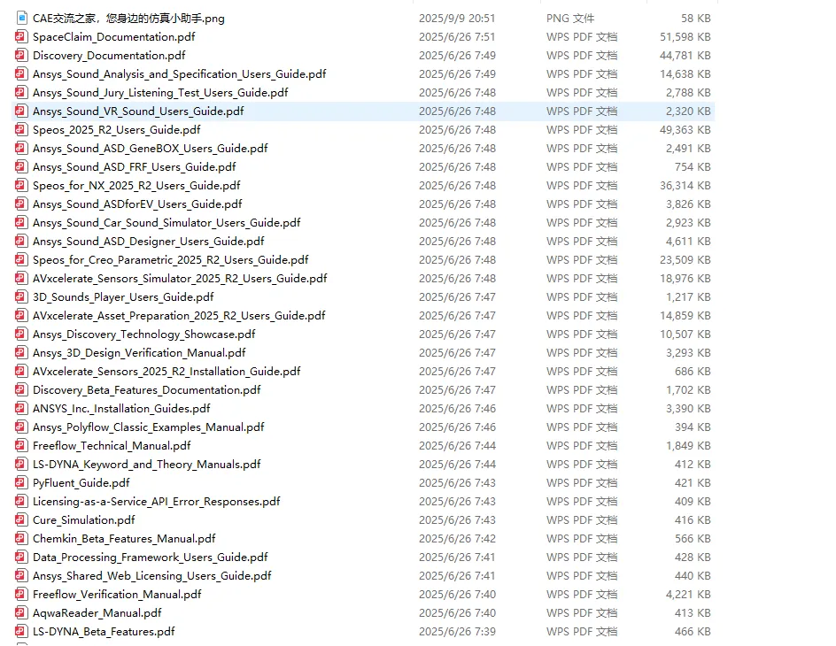Screen dimensions: 836x646
Task: Click the 58 KB size cell
Action: [x=696, y=18]
